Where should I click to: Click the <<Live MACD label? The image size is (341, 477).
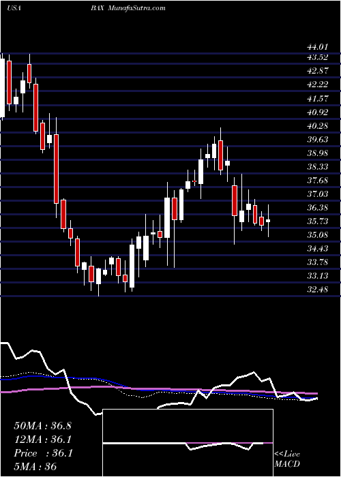[x=287, y=459]
